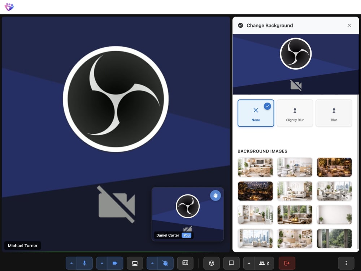Choose the night terrace string lights background
The image size is (361, 271).
[x=256, y=191]
